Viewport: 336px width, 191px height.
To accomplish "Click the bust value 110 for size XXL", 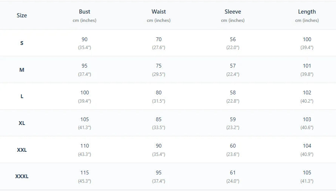I will [85, 146].
